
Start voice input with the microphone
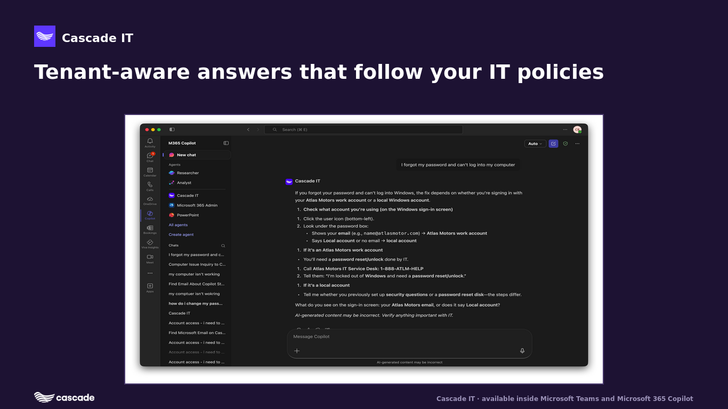tap(522, 351)
